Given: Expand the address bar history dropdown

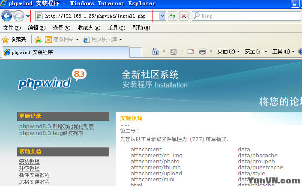Looking at the screenshot, I should pyautogui.click(x=162, y=16).
